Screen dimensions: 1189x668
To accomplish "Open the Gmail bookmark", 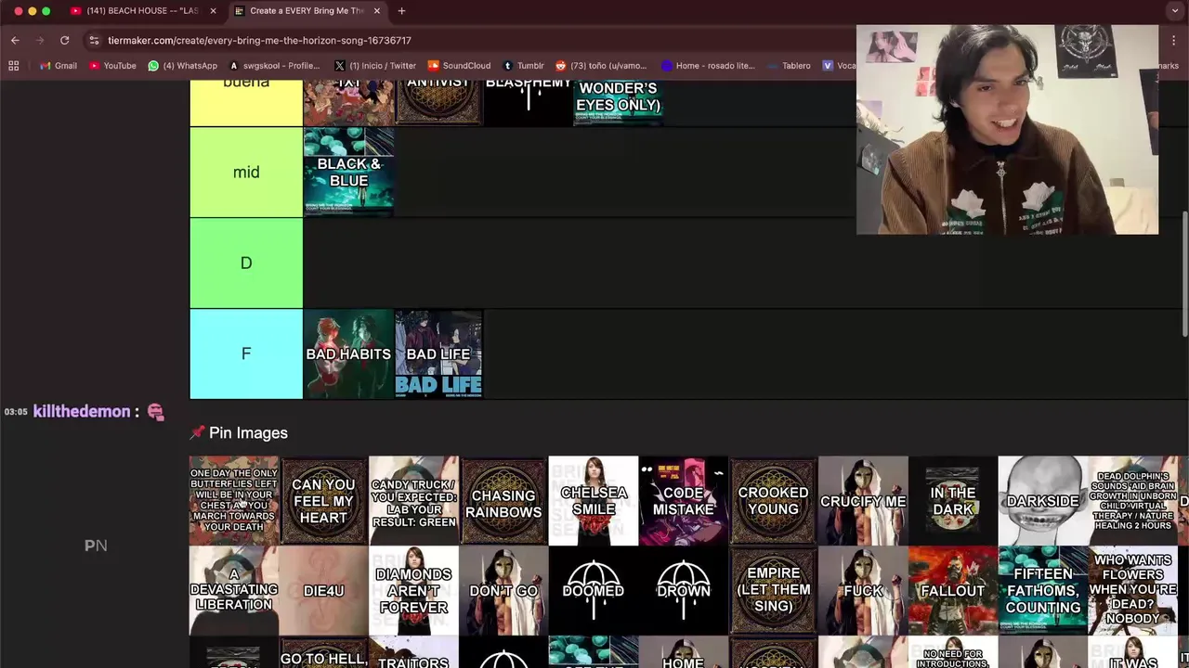I will point(58,66).
